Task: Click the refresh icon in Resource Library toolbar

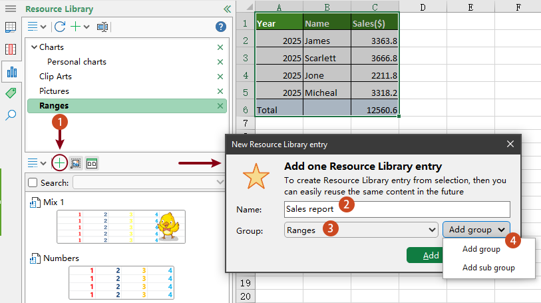Action: pyautogui.click(x=60, y=27)
